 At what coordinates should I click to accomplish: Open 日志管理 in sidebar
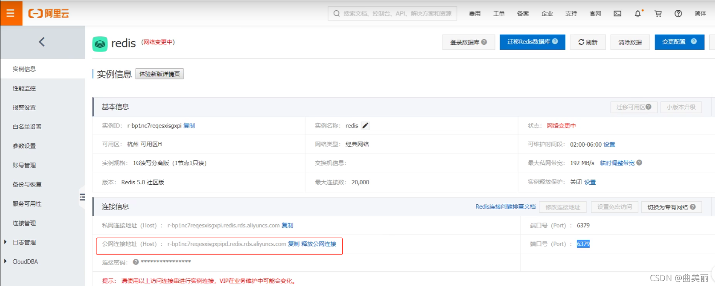click(24, 242)
